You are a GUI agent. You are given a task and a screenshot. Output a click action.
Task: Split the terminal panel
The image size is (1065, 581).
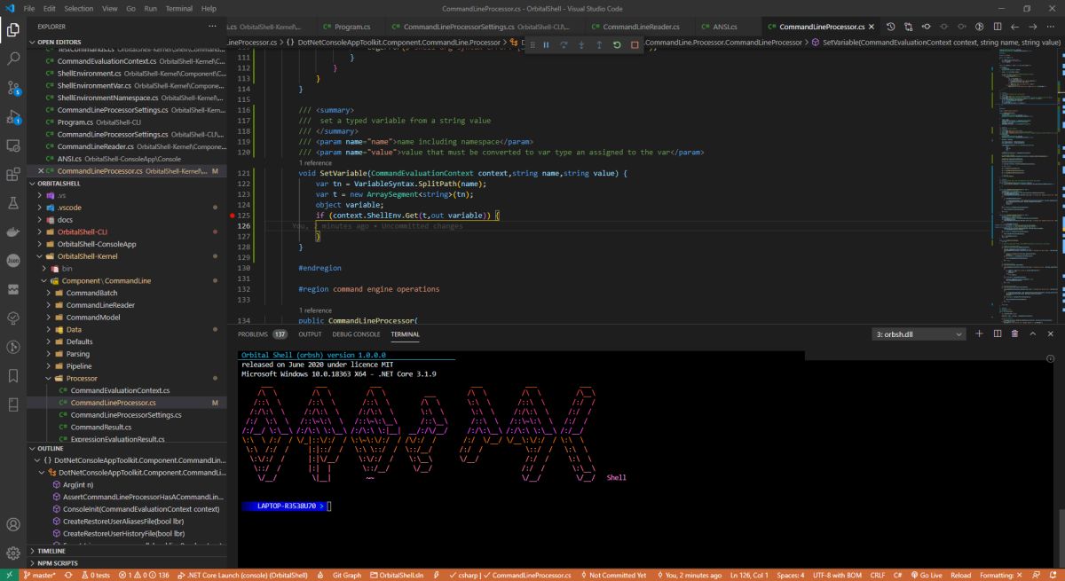[998, 334]
